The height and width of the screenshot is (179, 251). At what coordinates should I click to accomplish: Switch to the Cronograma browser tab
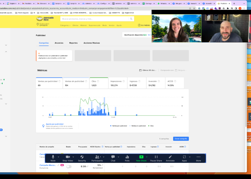[149, 3]
